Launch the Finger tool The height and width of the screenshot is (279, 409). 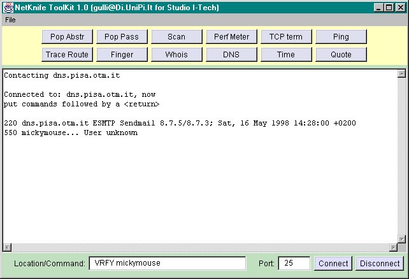click(122, 55)
